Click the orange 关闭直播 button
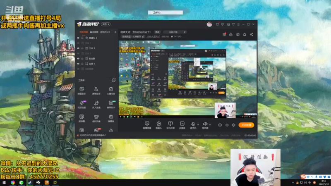Viewport: 331px width, 186px height. click(246, 125)
